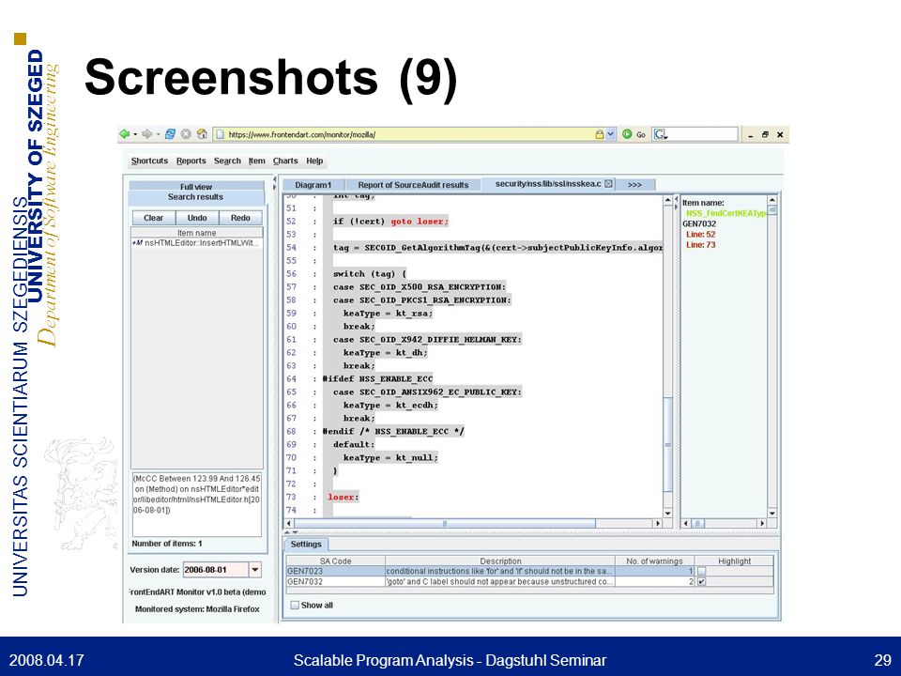
Task: Select the security/nss/lib/ssl/nsskea.c tab
Action: pos(548,184)
